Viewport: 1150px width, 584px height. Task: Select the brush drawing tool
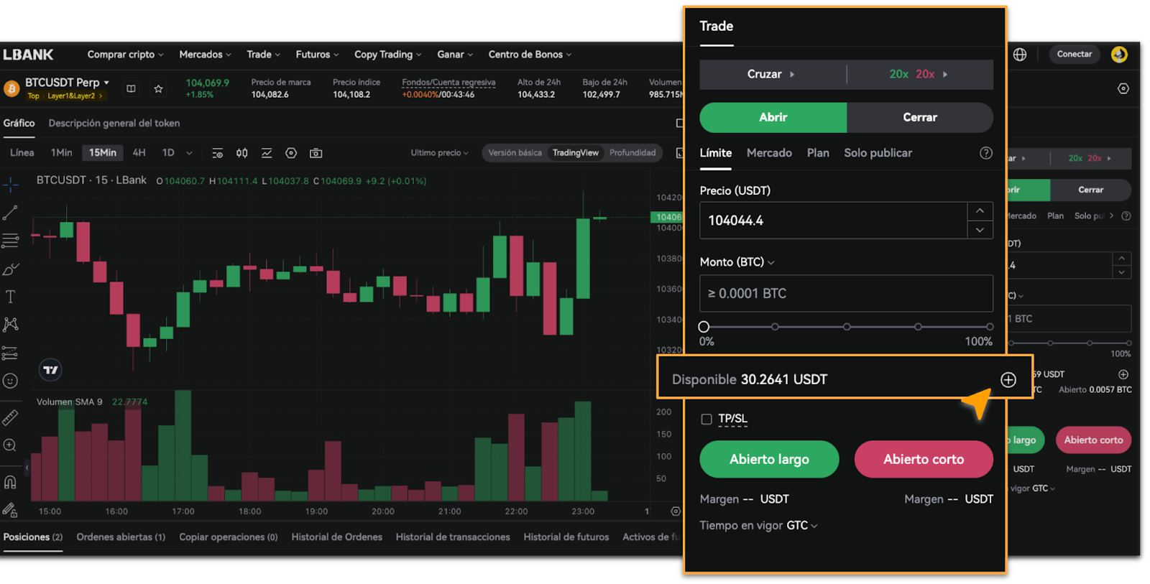pos(11,269)
